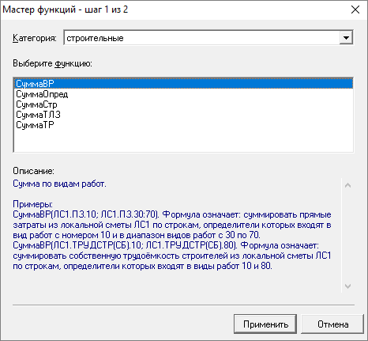Click the Категория: label

point(35,38)
